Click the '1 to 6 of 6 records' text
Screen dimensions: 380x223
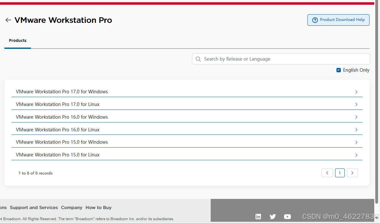35,173
